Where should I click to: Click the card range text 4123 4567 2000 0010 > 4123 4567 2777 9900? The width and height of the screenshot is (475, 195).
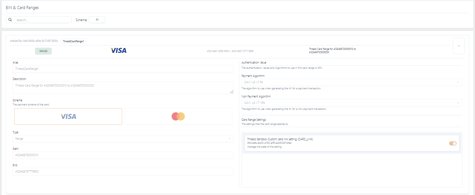[x=230, y=51]
